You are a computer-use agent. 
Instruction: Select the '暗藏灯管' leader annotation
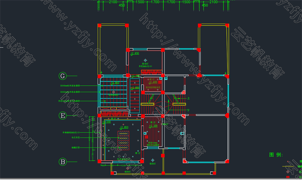click(75, 148)
